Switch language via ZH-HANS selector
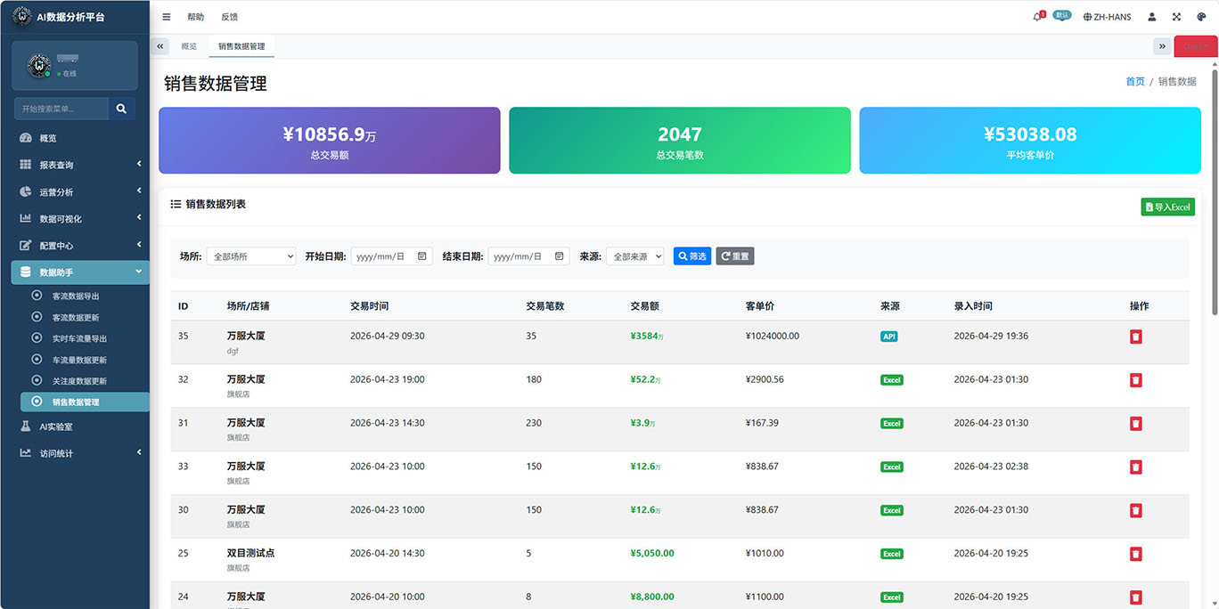Viewport: 1219px width, 609px height. coord(1107,17)
